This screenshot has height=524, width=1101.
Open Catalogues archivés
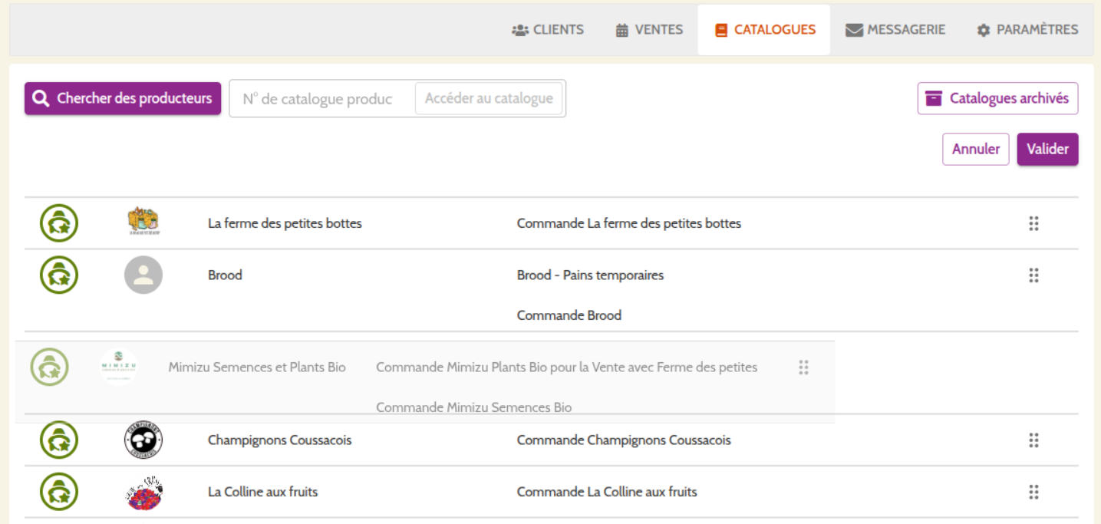997,98
